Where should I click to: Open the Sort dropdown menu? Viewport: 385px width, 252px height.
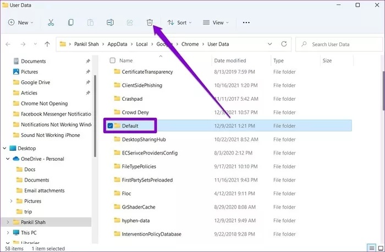click(x=179, y=23)
